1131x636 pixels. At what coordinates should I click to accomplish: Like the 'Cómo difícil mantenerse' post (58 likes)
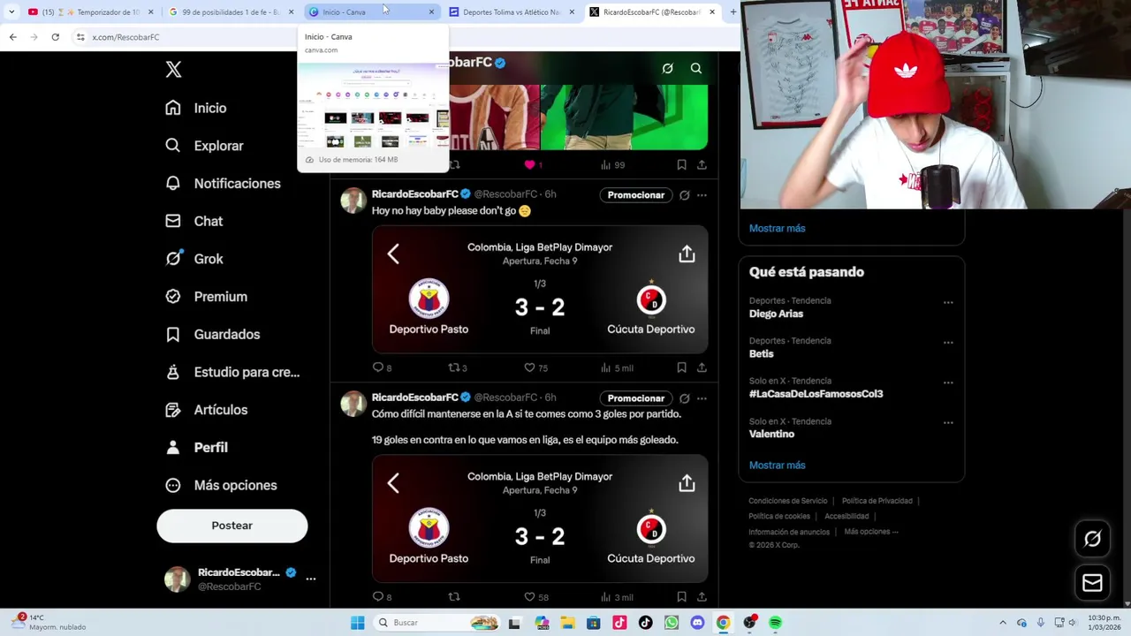[x=529, y=597]
